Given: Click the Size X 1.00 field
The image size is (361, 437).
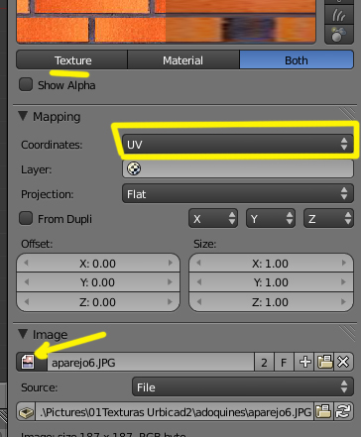Looking at the screenshot, I should [x=271, y=264].
